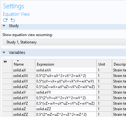Image resolution: width=126 pixels, height=117 pixels.
Task: Click the description cell of solid.eY row
Action: [x=119, y=92]
